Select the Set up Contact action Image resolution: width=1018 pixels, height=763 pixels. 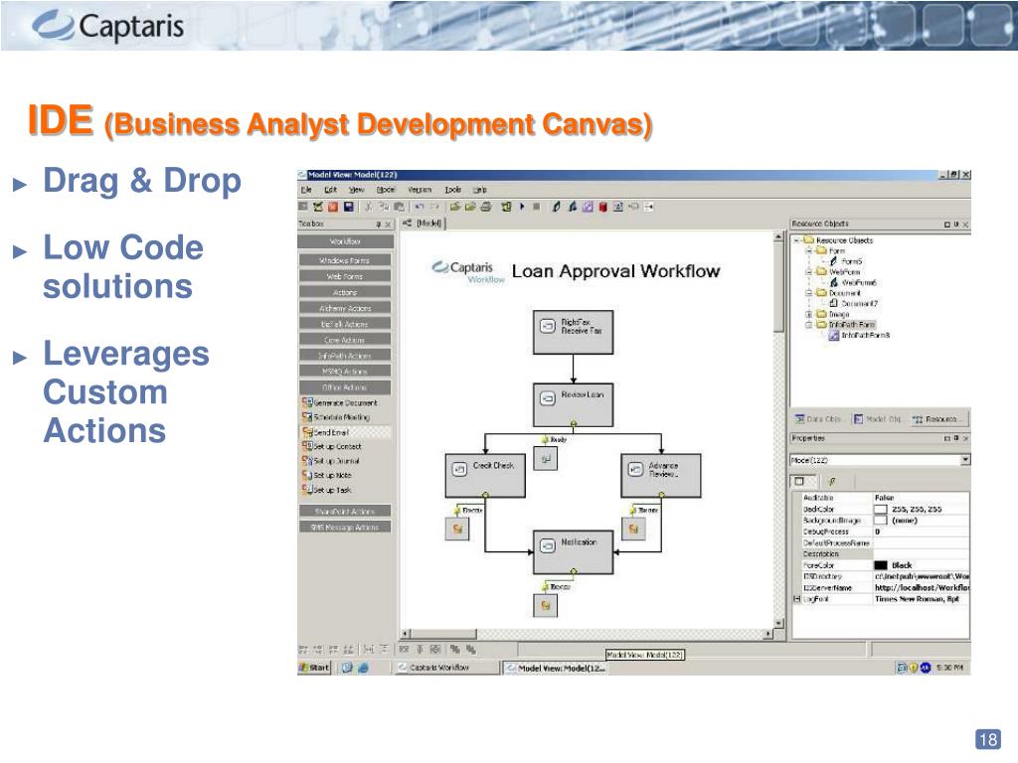[332, 446]
